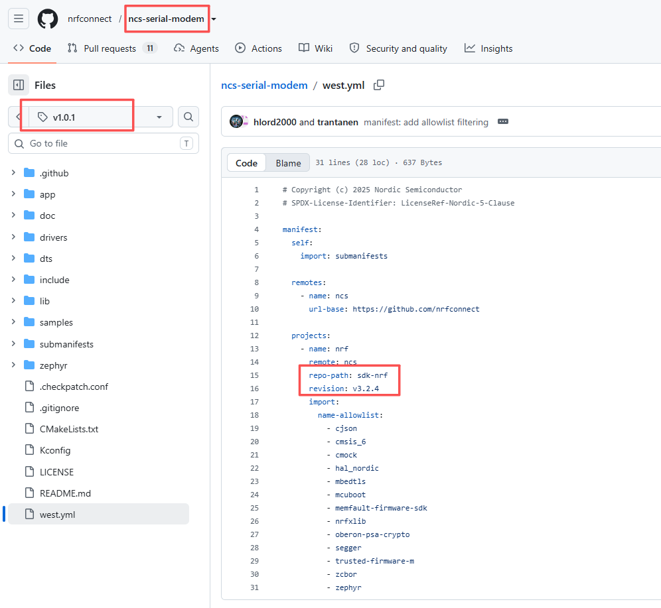The height and width of the screenshot is (608, 661).
Task: Switch to the Code tab
Action: pos(32,48)
